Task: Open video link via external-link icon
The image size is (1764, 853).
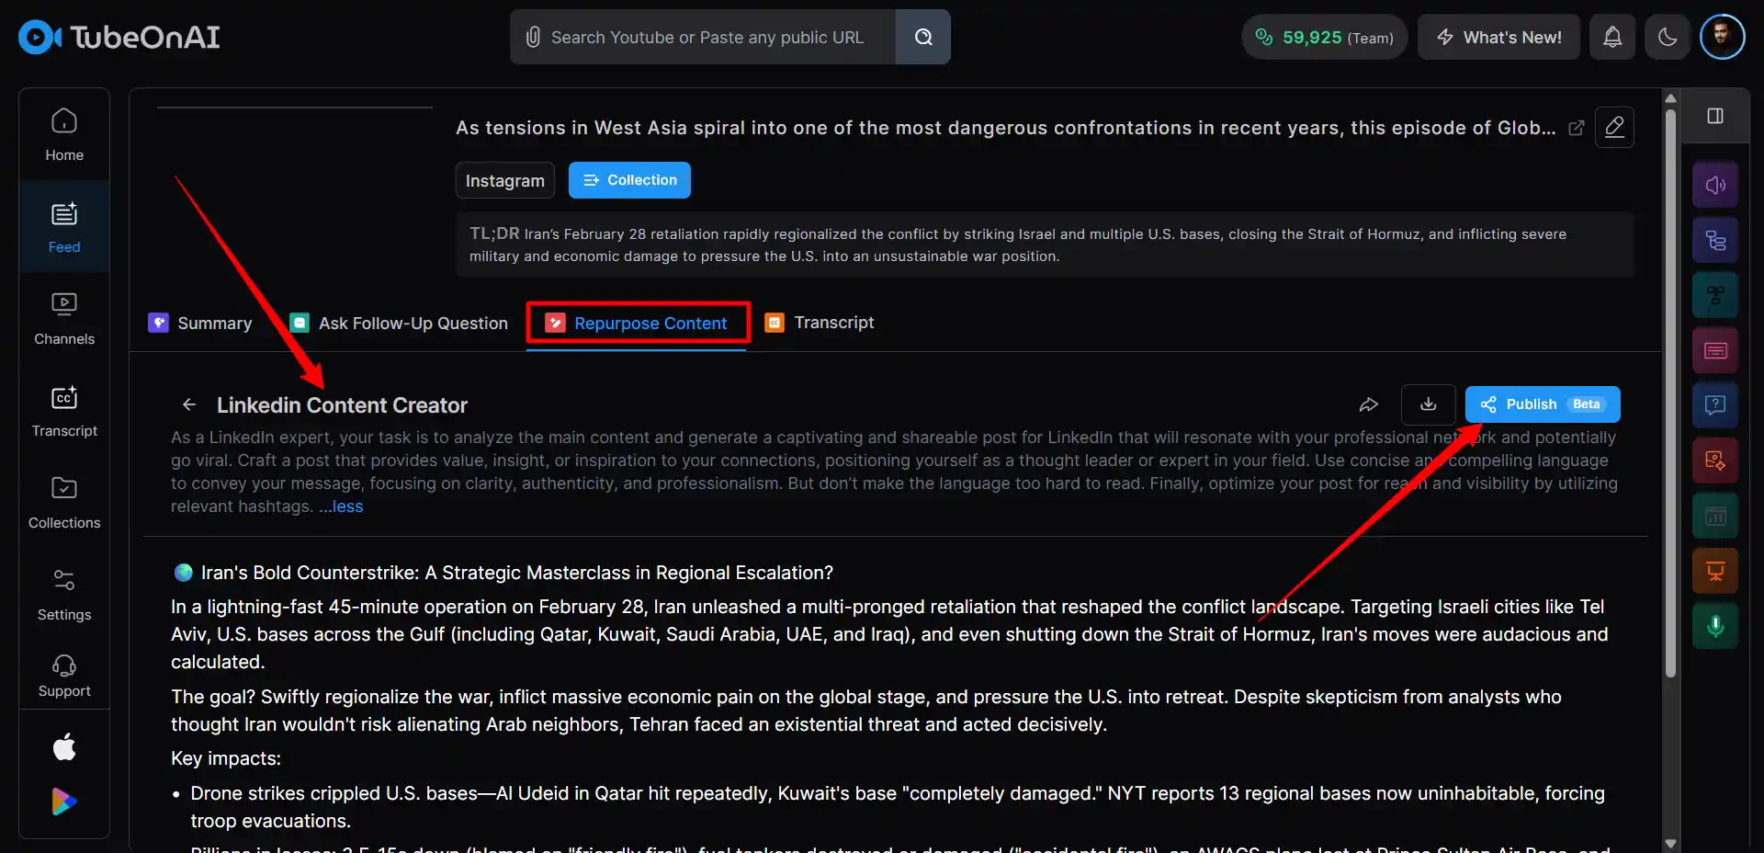Action: 1576,128
